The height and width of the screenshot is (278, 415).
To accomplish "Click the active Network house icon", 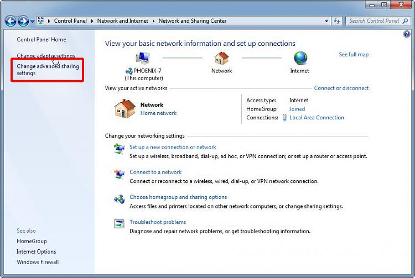I will [x=124, y=109].
